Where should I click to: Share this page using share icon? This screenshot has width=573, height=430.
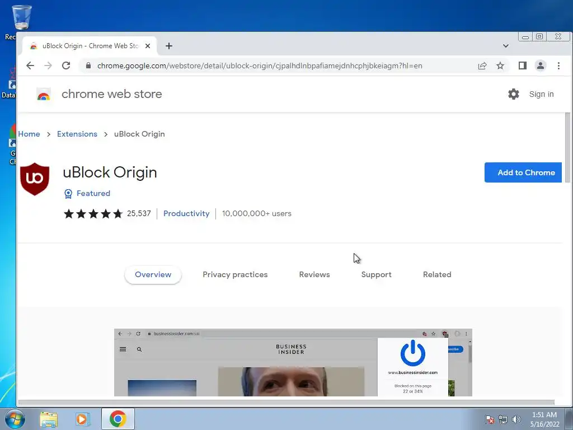coord(482,66)
